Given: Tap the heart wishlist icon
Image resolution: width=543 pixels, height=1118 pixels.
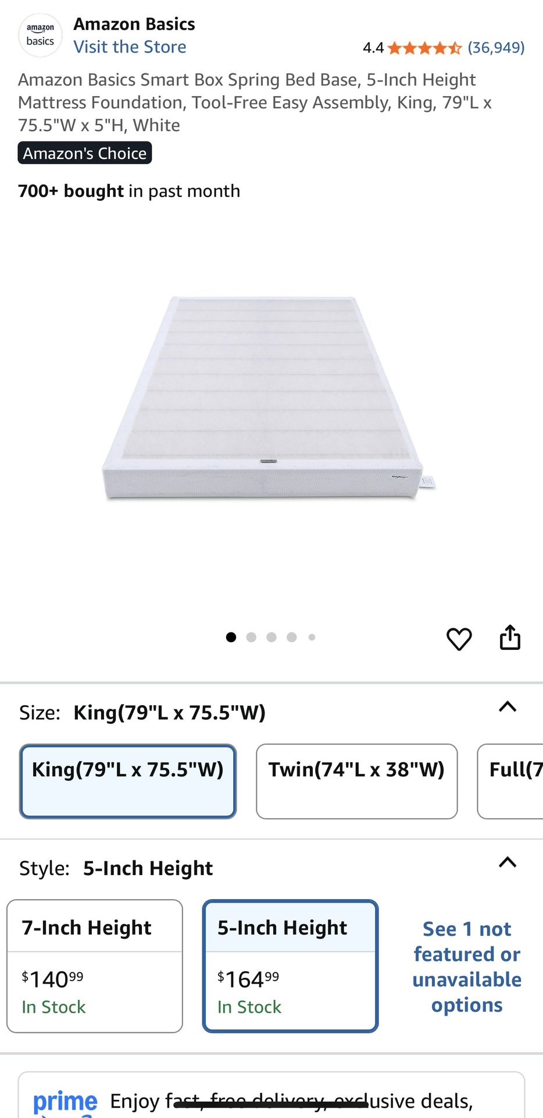Looking at the screenshot, I should click(459, 639).
